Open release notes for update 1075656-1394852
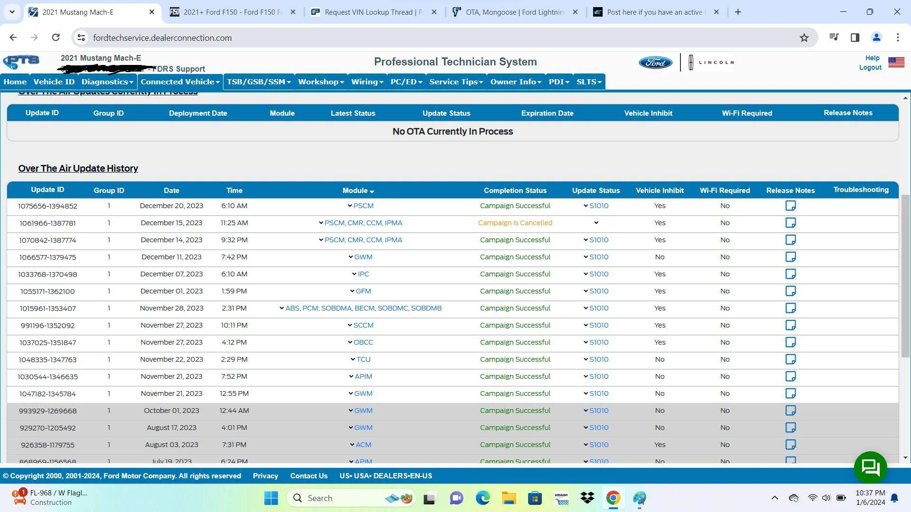This screenshot has width=911, height=512. [x=790, y=206]
